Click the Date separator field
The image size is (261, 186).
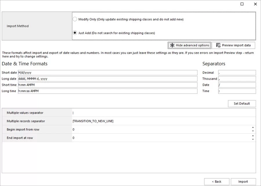pyautogui.click(x=237, y=85)
